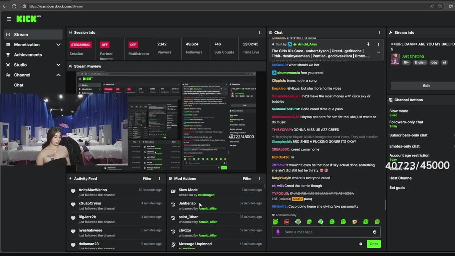Click the English language tag
The height and width of the screenshot is (256, 455).
coord(420,63)
